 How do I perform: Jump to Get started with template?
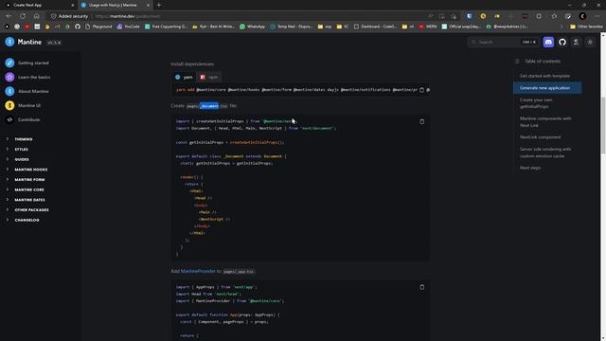tap(544, 76)
